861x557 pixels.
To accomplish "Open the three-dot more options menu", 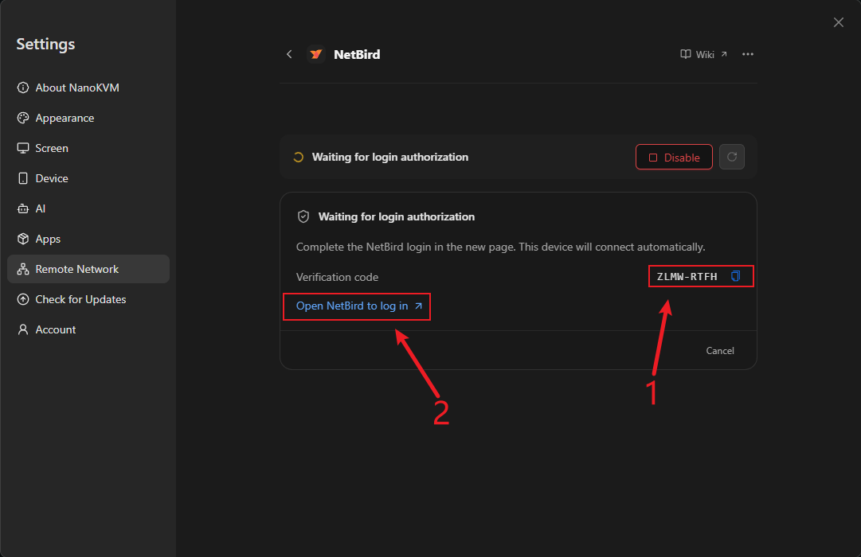I will pos(747,54).
